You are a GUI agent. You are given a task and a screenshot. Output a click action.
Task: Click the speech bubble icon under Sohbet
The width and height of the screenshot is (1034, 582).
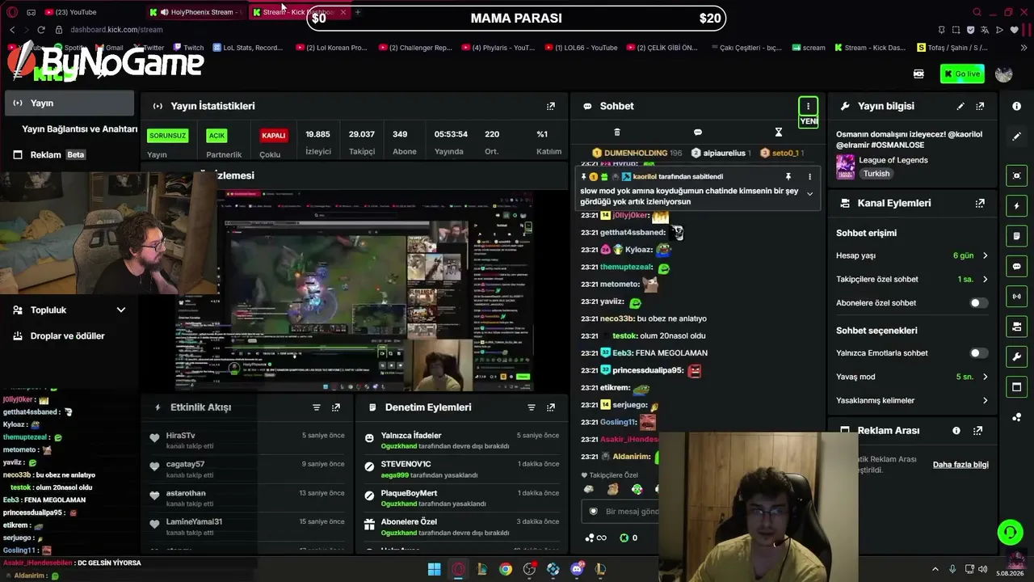coord(698,133)
